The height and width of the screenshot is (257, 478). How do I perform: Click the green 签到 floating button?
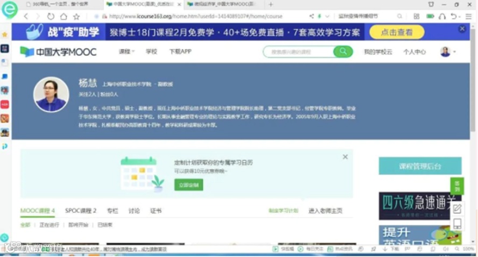click(457, 185)
